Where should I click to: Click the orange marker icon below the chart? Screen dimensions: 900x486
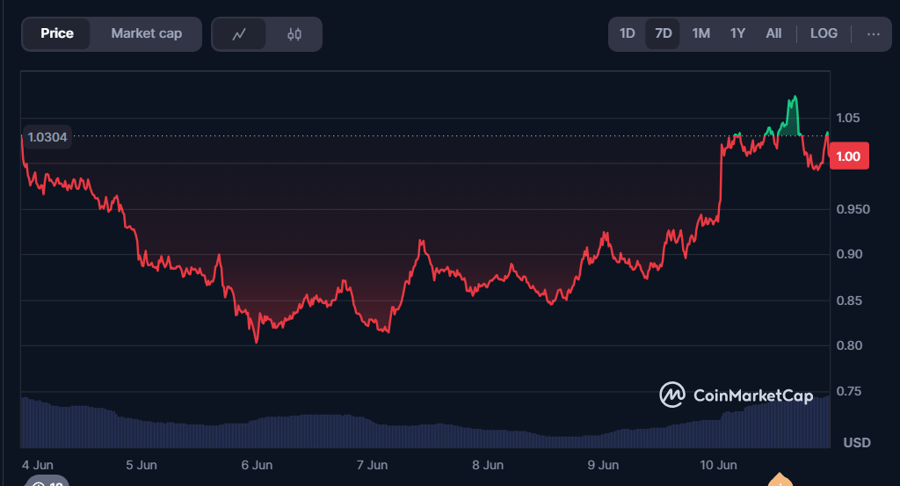tap(779, 480)
